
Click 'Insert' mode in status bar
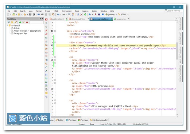(82, 124)
